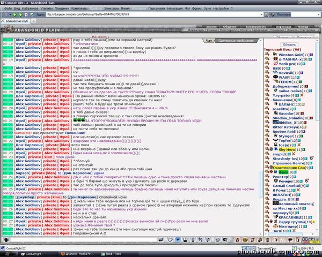The width and height of the screenshot is (322, 257).
Task: Click the black flag icon in bottom toolbar
Action: (x=290, y=239)
